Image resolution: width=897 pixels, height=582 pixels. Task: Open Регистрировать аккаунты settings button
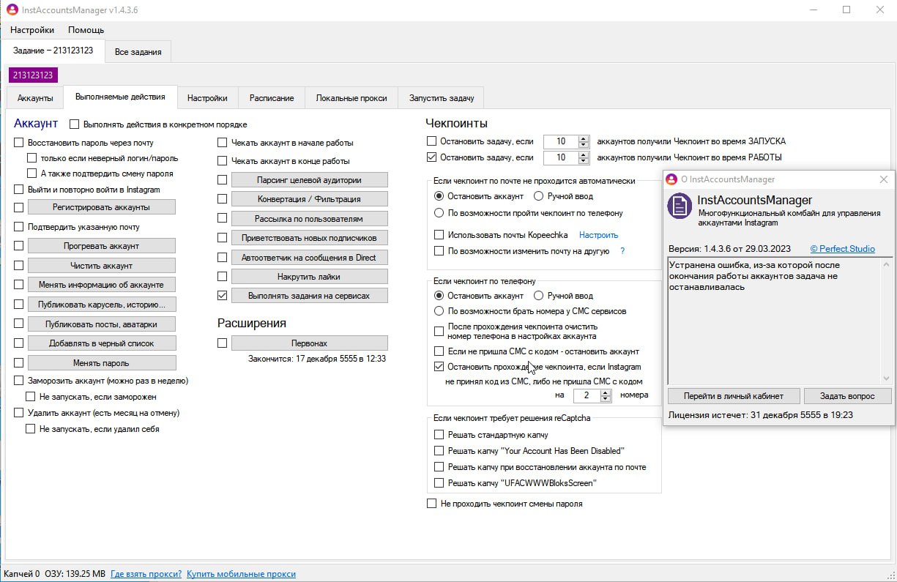102,207
